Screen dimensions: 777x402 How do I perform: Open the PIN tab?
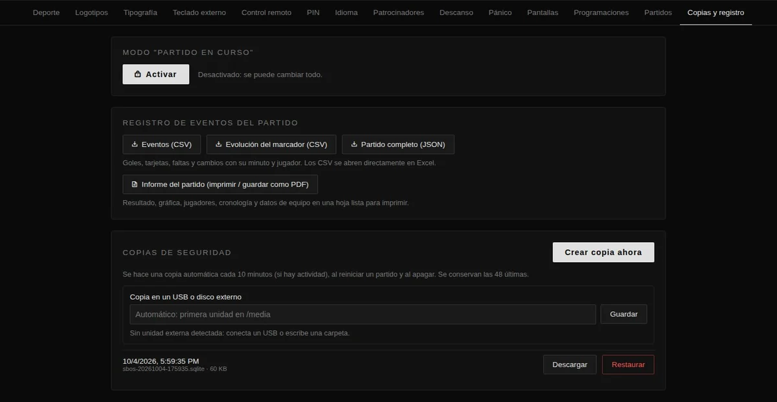[x=313, y=12]
